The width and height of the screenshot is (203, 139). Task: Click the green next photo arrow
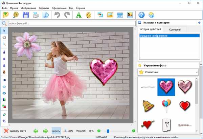(x=45, y=131)
